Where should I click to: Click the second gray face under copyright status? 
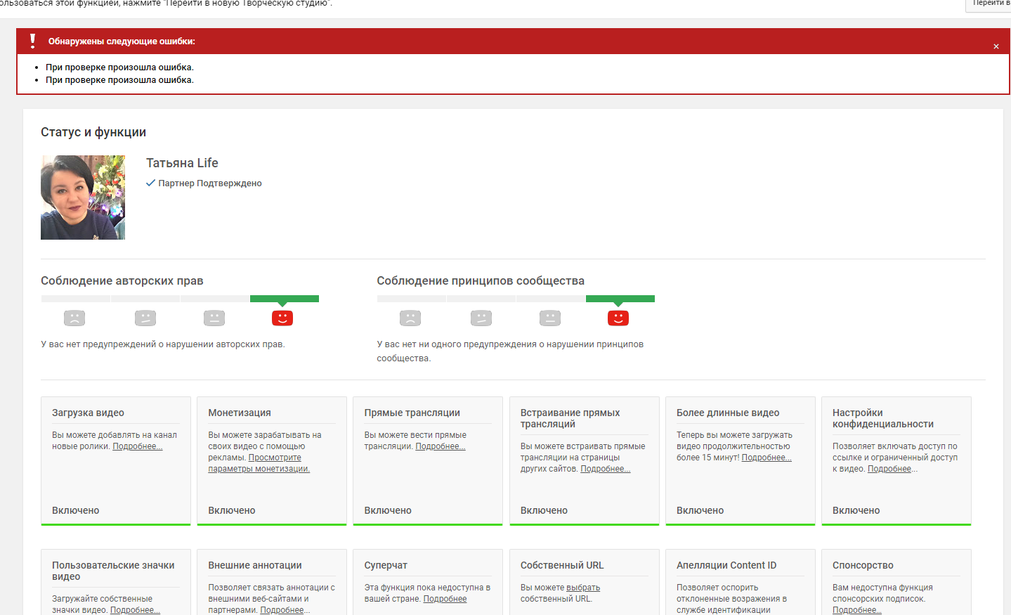tap(145, 318)
